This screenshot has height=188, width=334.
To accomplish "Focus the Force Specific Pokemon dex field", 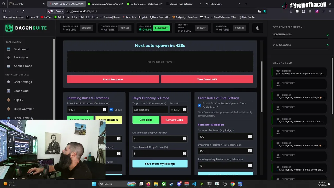I will (x=87, y=110).
